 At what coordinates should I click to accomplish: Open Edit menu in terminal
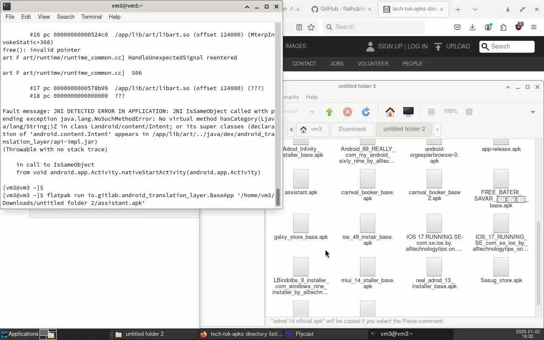tap(26, 17)
